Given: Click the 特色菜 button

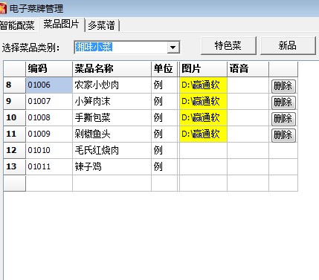Looking at the screenshot, I should pyautogui.click(x=228, y=45).
